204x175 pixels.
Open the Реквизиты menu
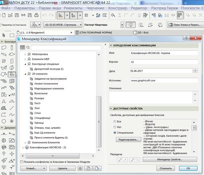tap(73, 8)
